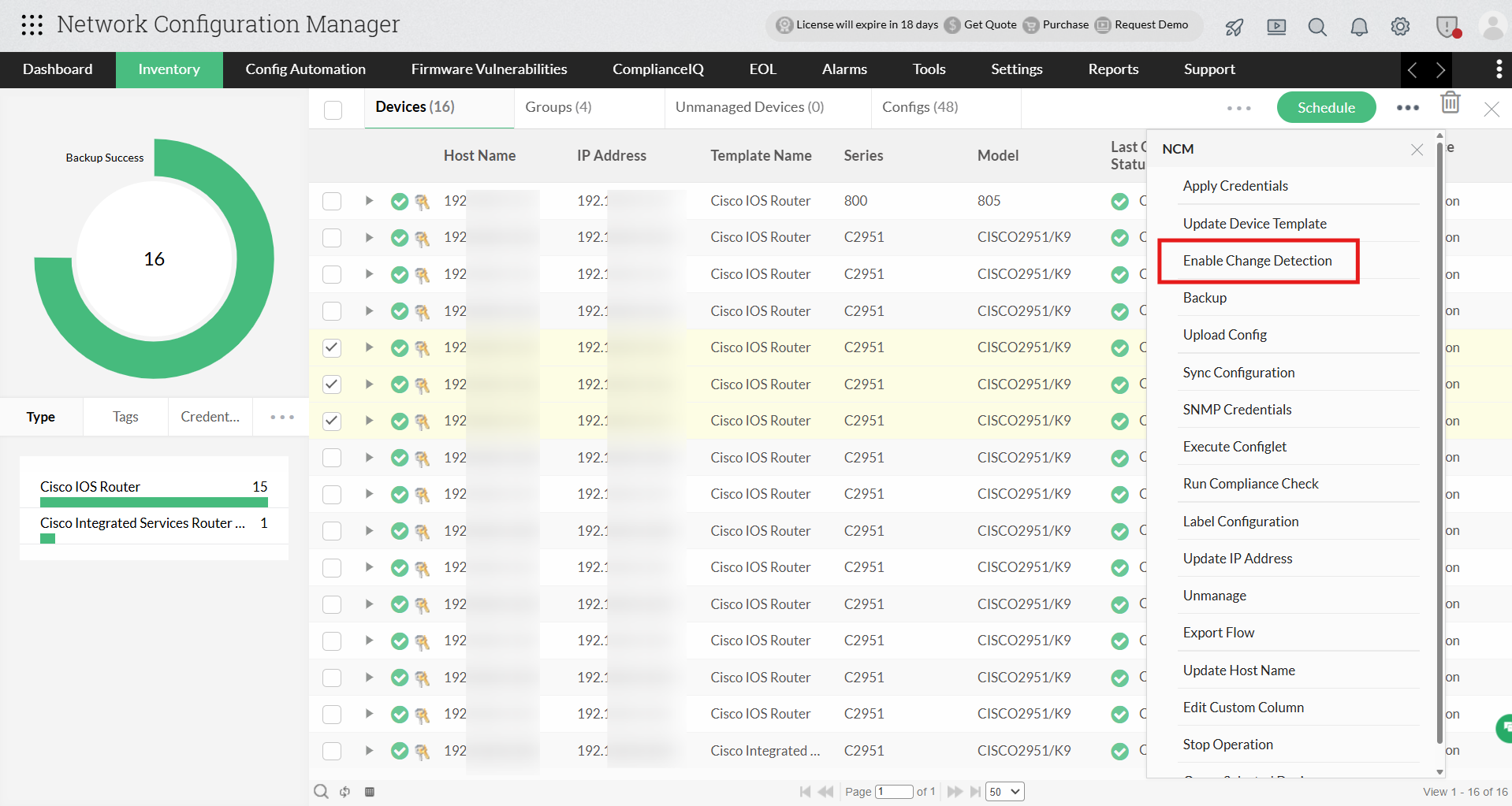Click the video tutorials icon in the header
The width and height of the screenshot is (1512, 806).
coord(1276,27)
